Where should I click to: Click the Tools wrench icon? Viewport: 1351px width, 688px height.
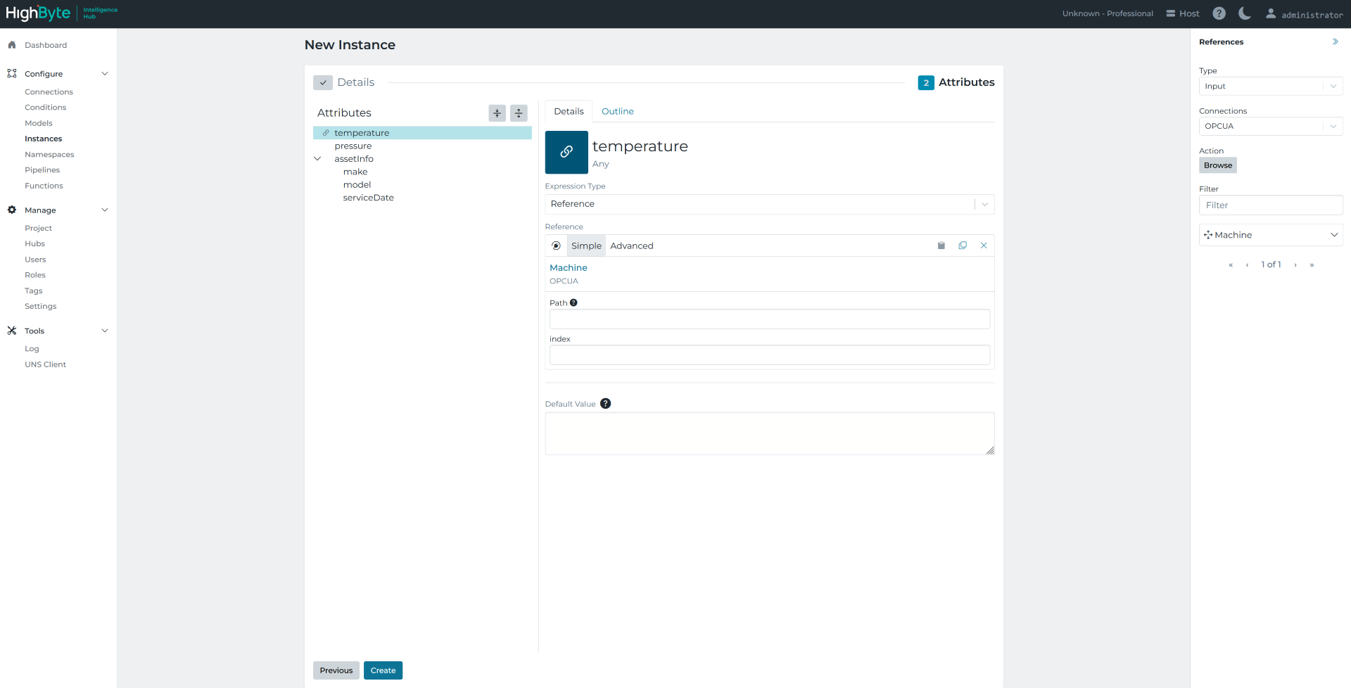tap(12, 331)
